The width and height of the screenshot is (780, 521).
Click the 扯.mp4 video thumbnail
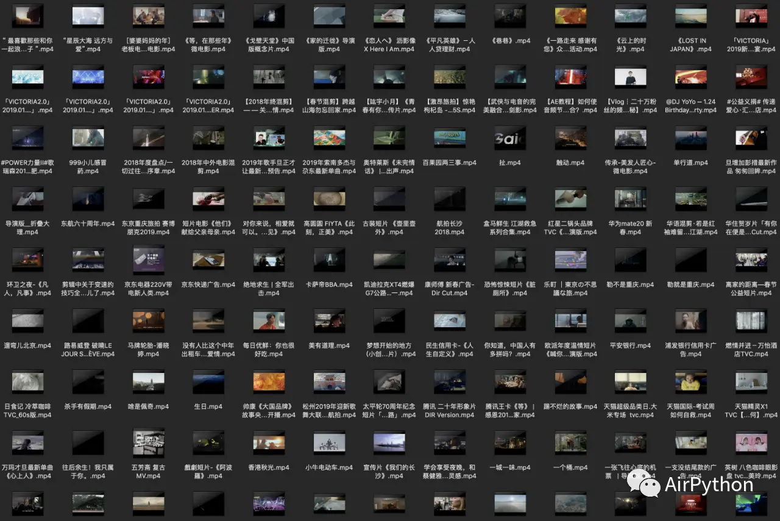[510, 138]
